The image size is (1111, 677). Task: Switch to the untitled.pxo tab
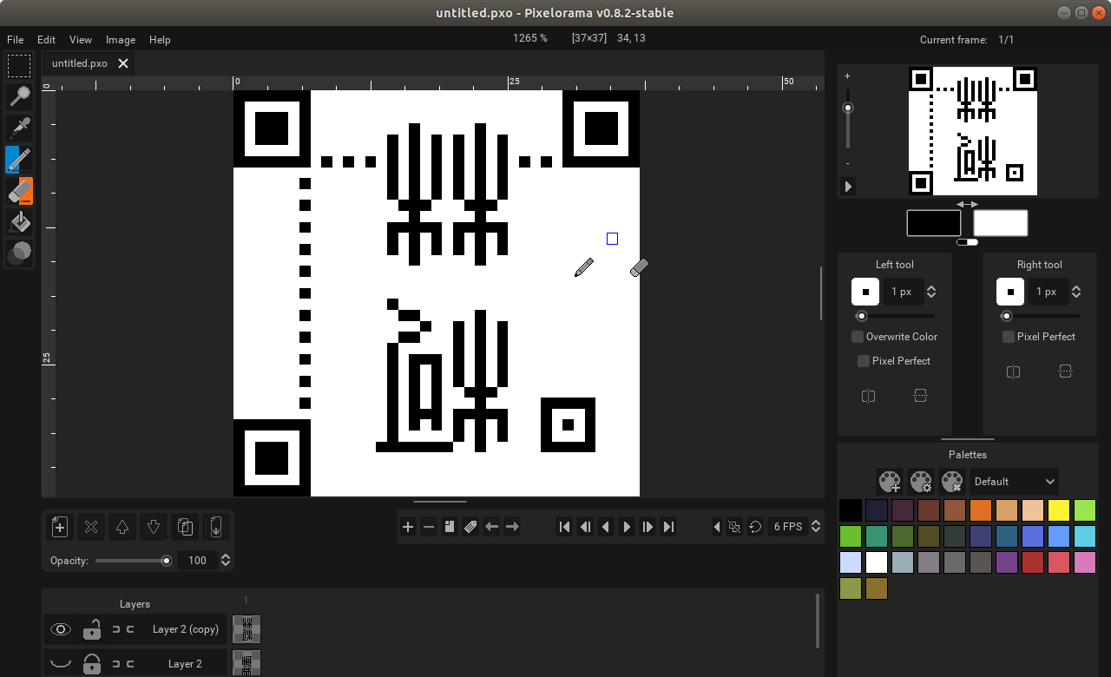79,63
